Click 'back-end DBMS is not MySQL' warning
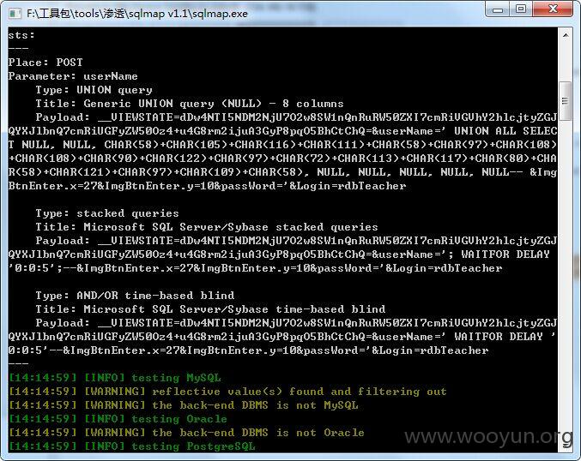Image resolution: width=581 pixels, height=461 pixels. click(x=184, y=405)
